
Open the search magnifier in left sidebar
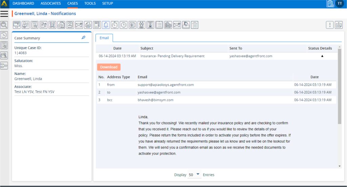tap(4, 25)
